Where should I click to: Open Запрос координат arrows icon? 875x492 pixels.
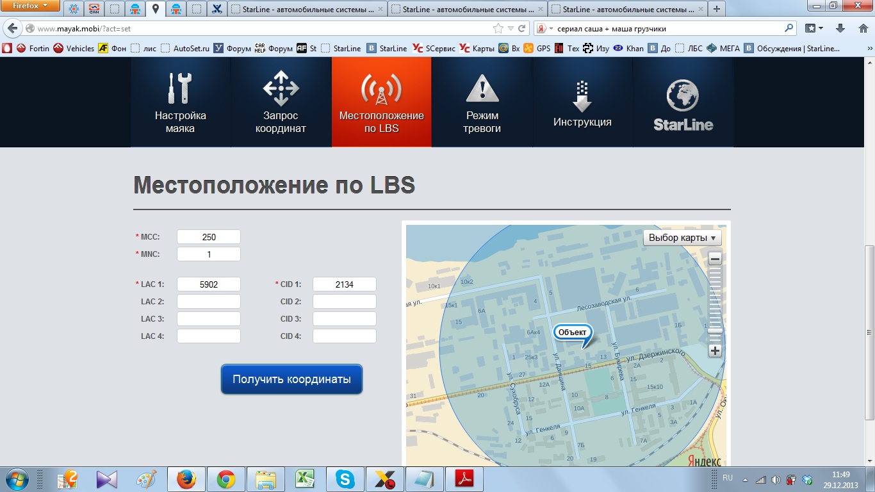pyautogui.click(x=281, y=88)
